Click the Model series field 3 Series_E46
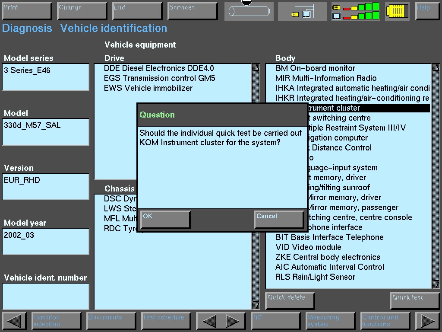Viewport: 442px width, 332px height. [45, 77]
